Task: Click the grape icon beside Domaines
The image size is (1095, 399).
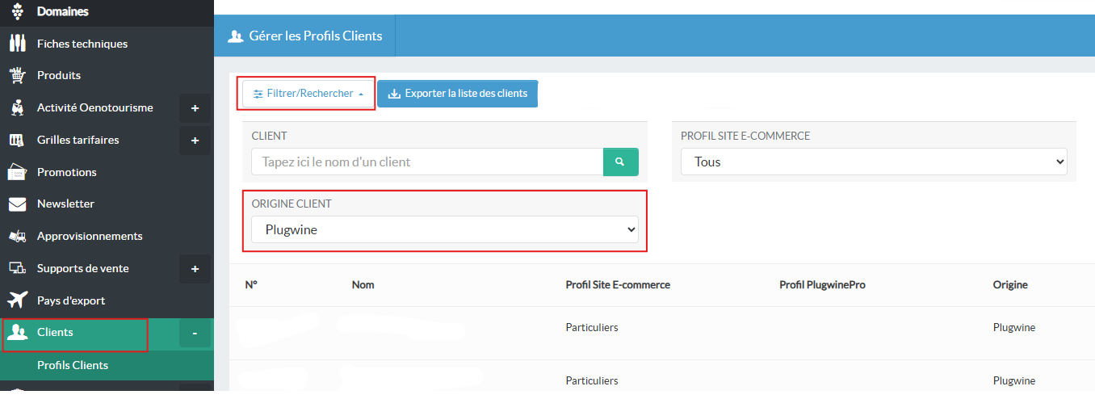Action: coord(17,11)
